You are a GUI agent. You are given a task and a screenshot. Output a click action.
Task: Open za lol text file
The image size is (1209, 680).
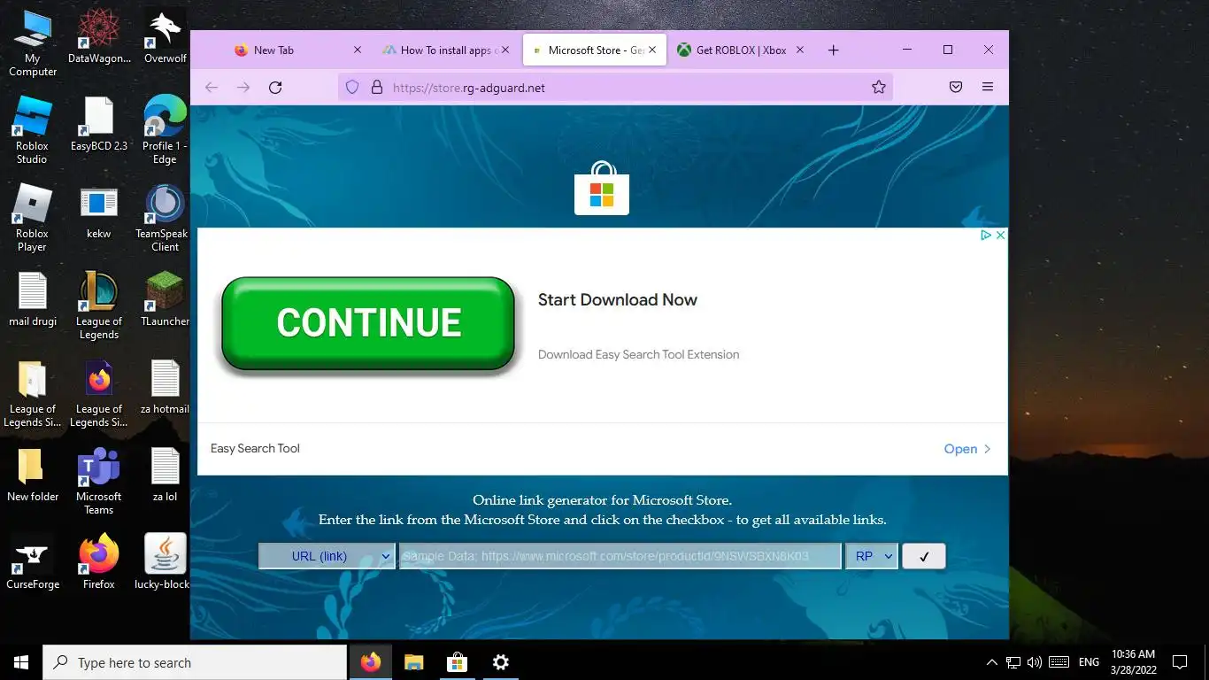coord(165,475)
